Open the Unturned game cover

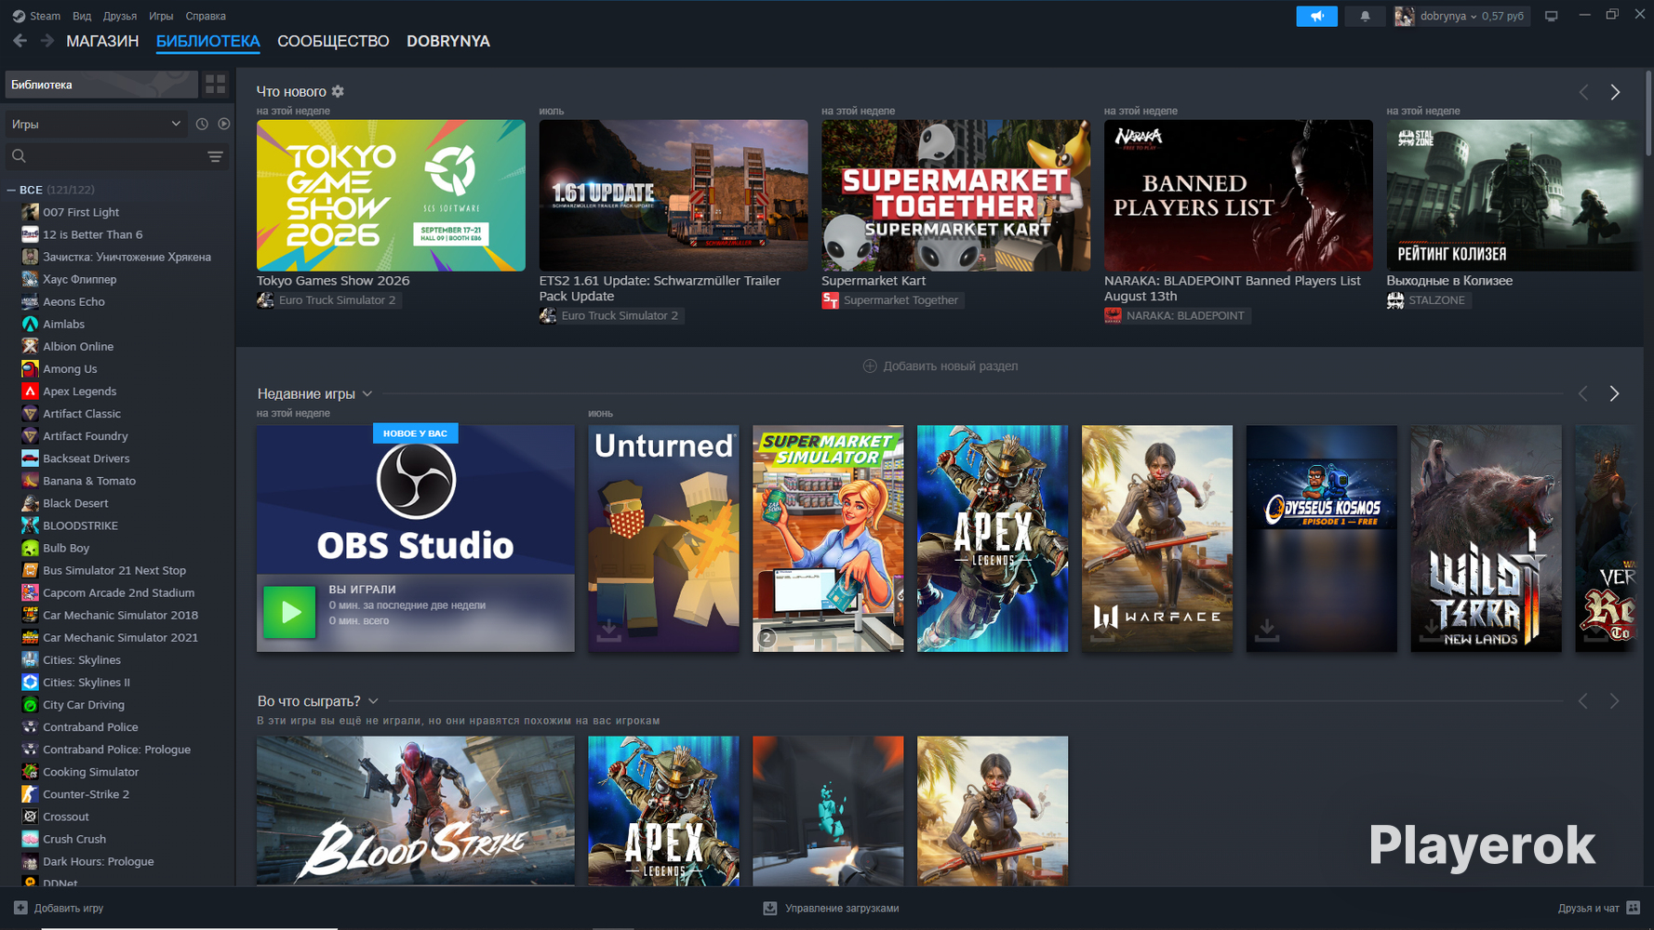pyautogui.click(x=663, y=538)
